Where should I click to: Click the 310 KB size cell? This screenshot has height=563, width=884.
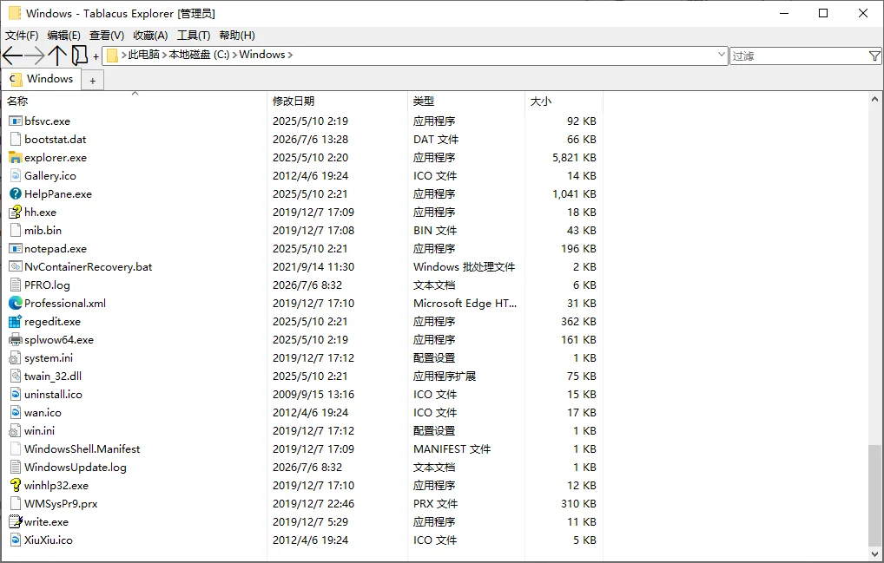[x=578, y=504]
